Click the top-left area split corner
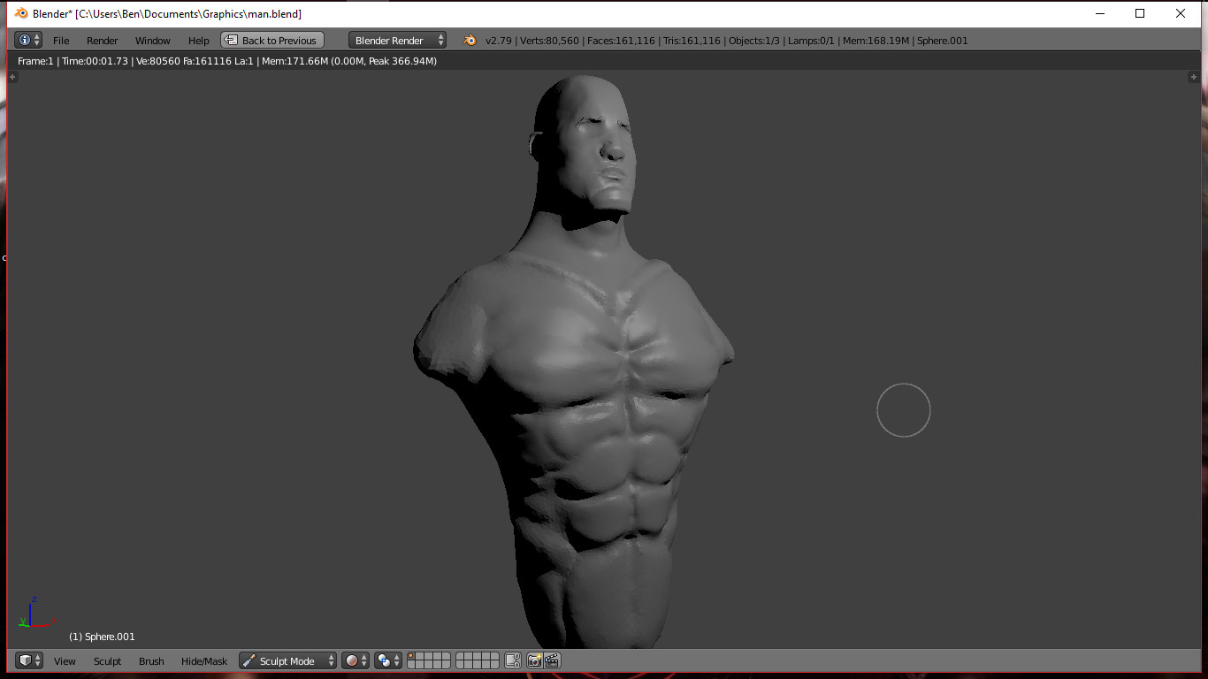The height and width of the screenshot is (679, 1208). pos(12,78)
